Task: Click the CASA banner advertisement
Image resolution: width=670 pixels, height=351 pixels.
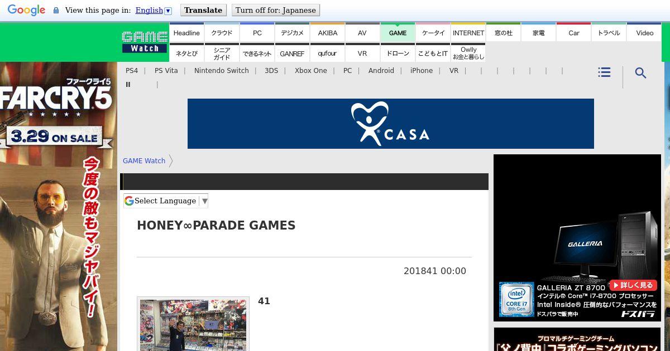Action: (391, 124)
